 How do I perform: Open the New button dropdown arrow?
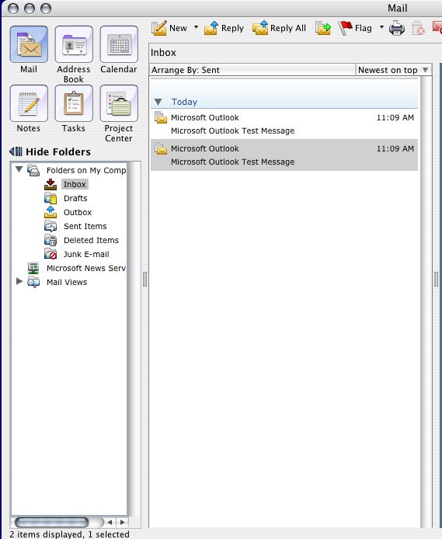point(197,27)
